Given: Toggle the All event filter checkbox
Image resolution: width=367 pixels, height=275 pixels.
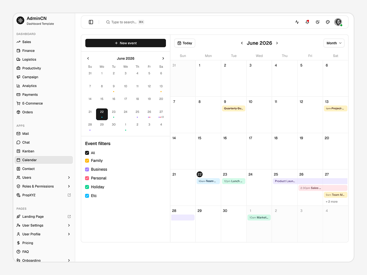Looking at the screenshot, I should pos(87,153).
